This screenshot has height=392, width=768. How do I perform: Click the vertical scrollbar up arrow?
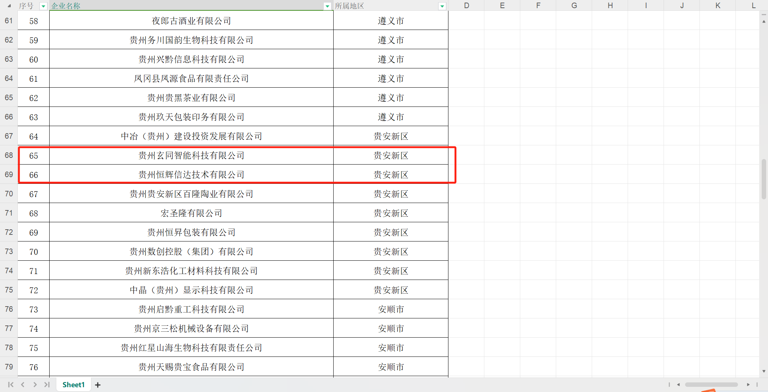point(764,21)
